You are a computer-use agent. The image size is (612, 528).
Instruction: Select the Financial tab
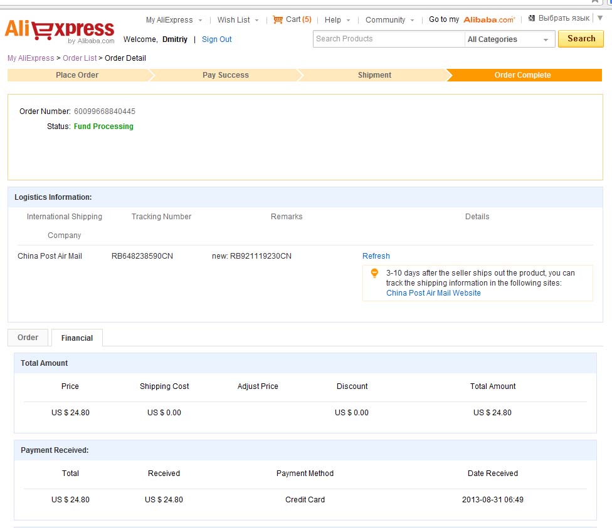pyautogui.click(x=77, y=338)
